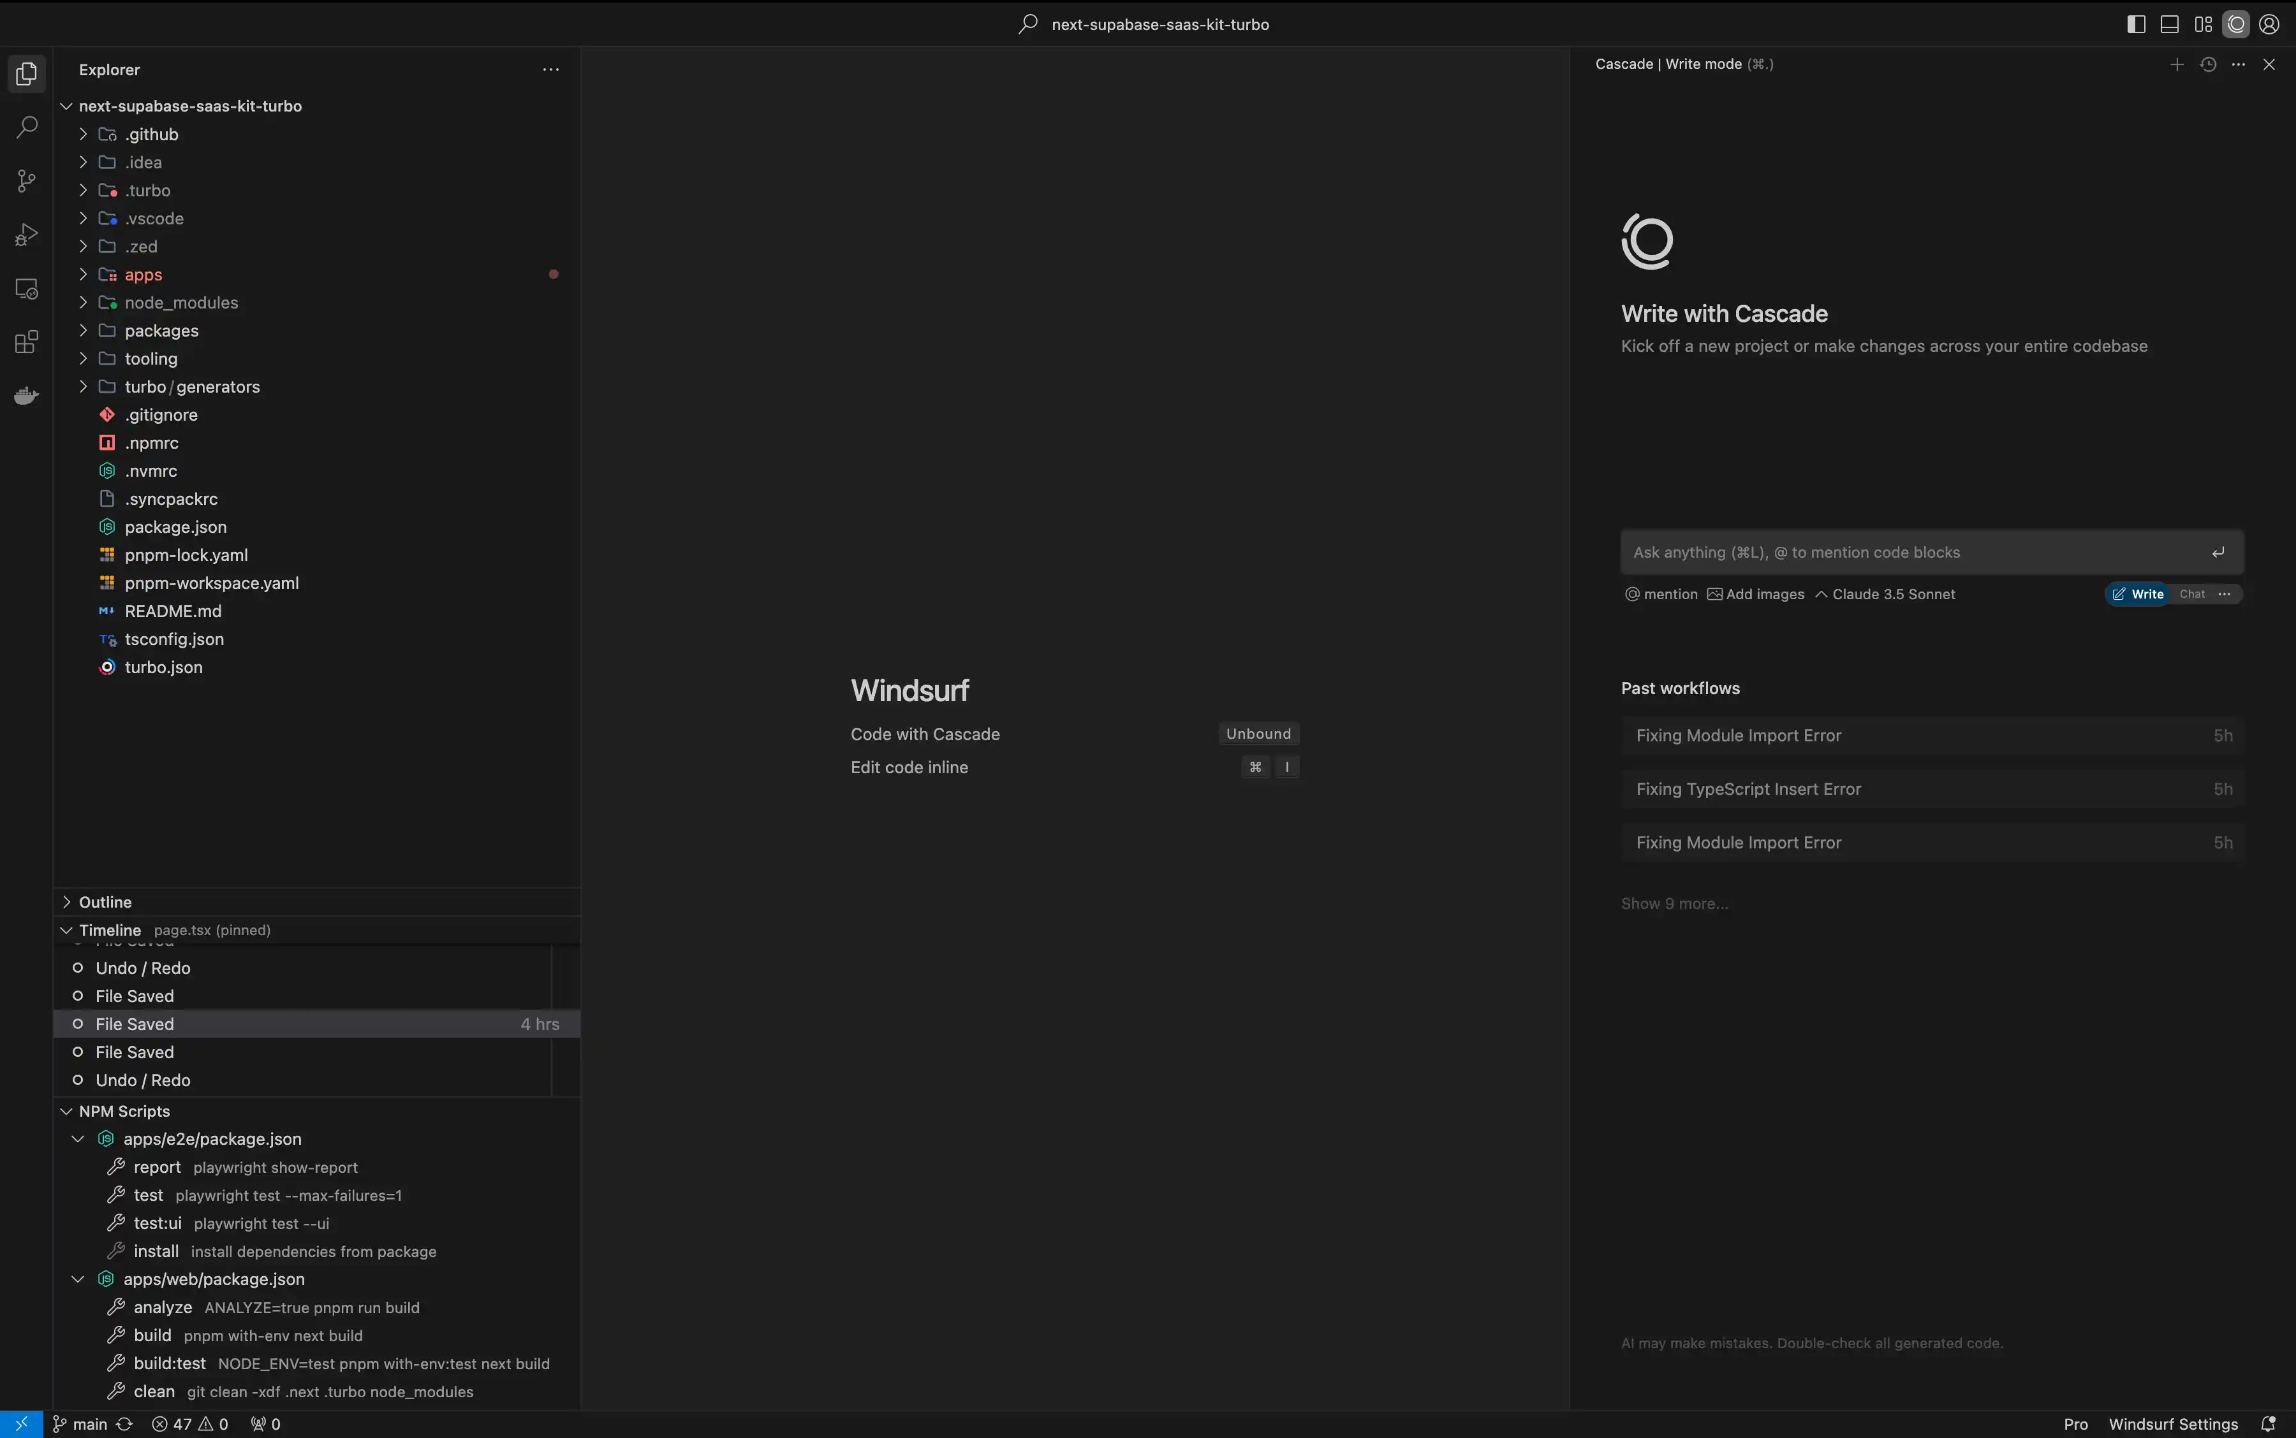Image resolution: width=2296 pixels, height=1438 pixels.
Task: Open Windsurf Settings in status bar
Action: [x=2172, y=1424]
